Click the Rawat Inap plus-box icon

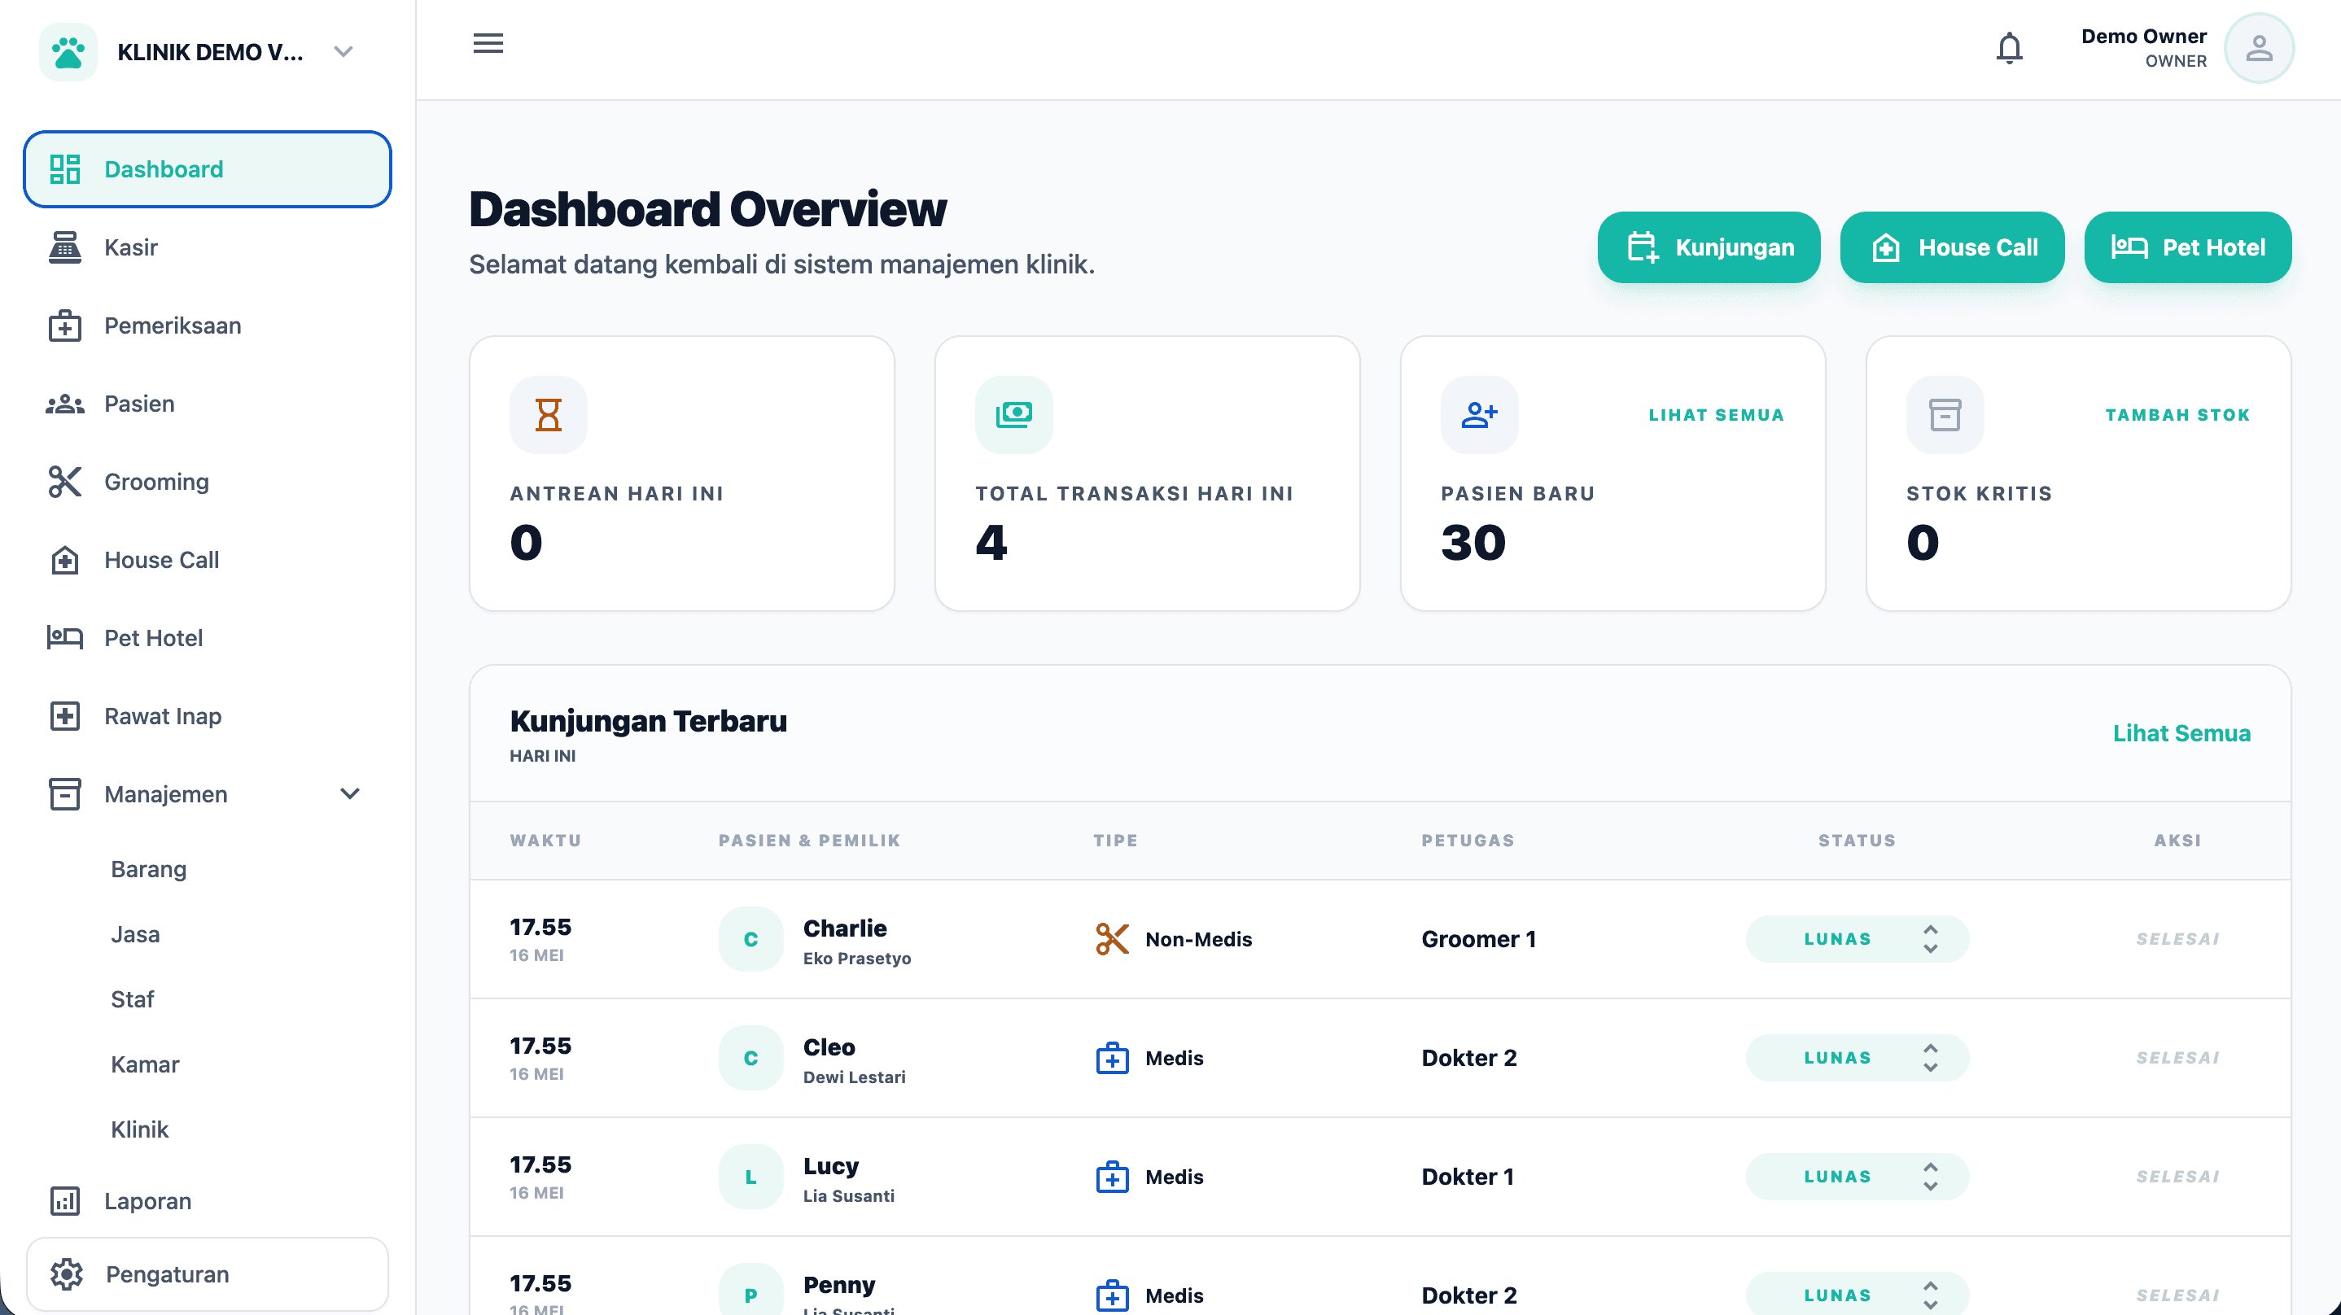pyautogui.click(x=64, y=716)
